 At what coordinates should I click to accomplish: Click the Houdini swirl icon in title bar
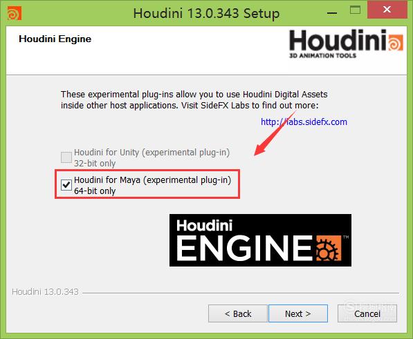pyautogui.click(x=15, y=13)
